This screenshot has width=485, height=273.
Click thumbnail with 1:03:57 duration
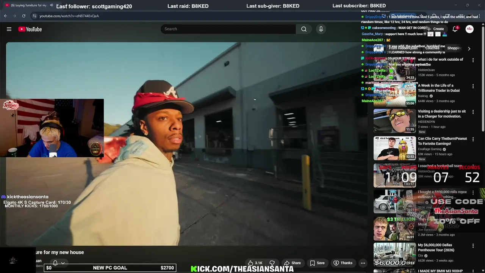click(394, 175)
